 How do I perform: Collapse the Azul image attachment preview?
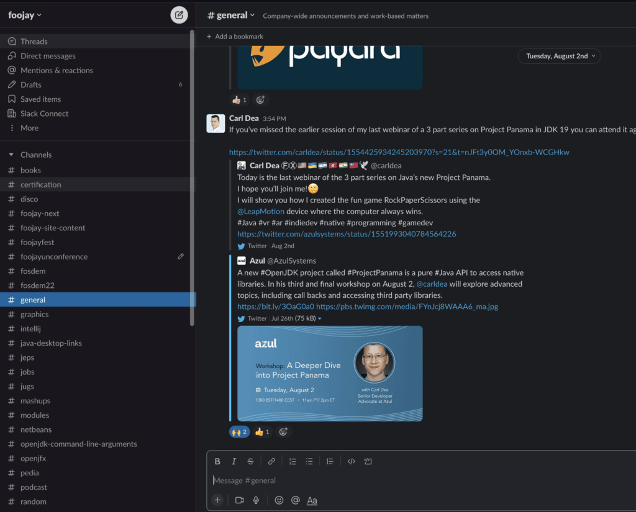tap(320, 318)
